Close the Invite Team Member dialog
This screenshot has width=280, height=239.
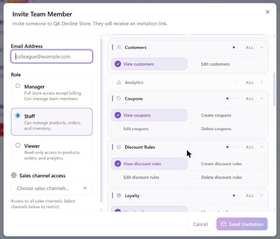(268, 12)
